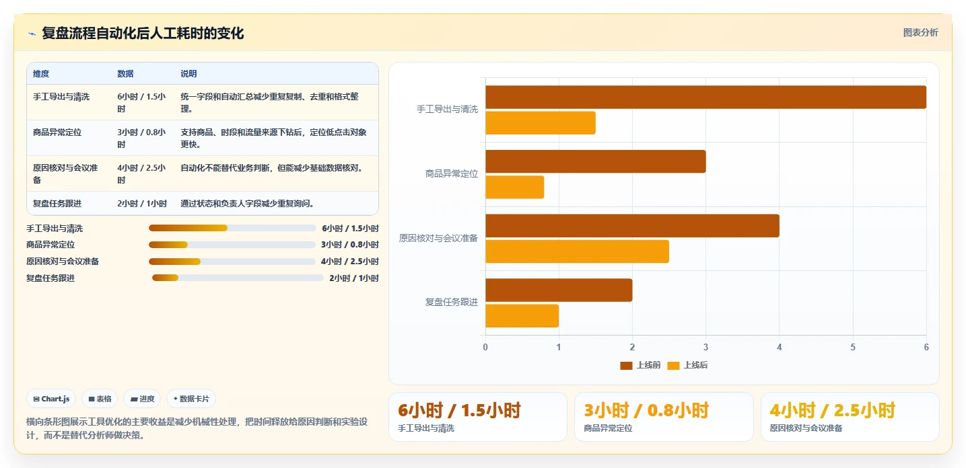Click the dark 上线前 bar for 手工导出与清洗

pyautogui.click(x=705, y=97)
